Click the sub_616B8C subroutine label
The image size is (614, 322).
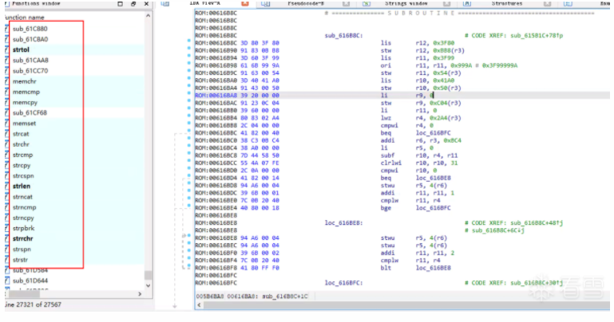point(344,36)
